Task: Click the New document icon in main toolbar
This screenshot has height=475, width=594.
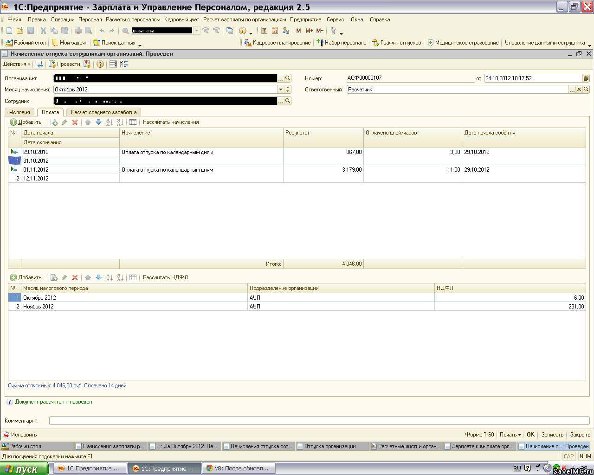Action: pos(9,31)
